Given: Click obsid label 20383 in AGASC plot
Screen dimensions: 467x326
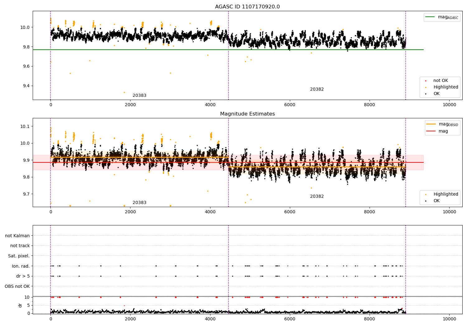Looking at the screenshot, I should click(139, 96).
